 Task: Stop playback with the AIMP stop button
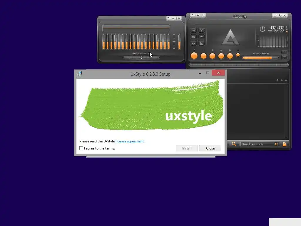click(x=212, y=56)
